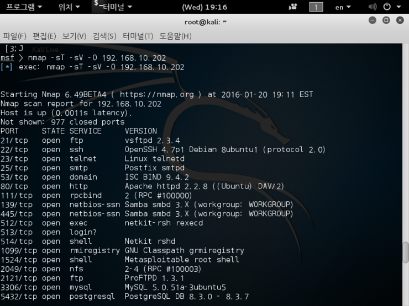
Task: Click the Host is up latency line
Action: (x=66, y=113)
